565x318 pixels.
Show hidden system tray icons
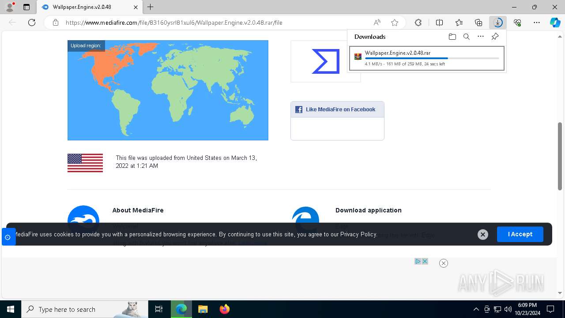476,309
